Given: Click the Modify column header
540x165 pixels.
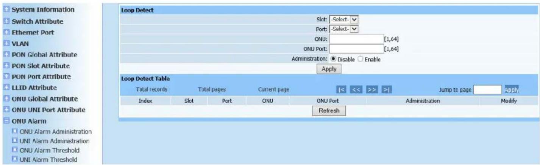Looking at the screenshot, I should (509, 101).
